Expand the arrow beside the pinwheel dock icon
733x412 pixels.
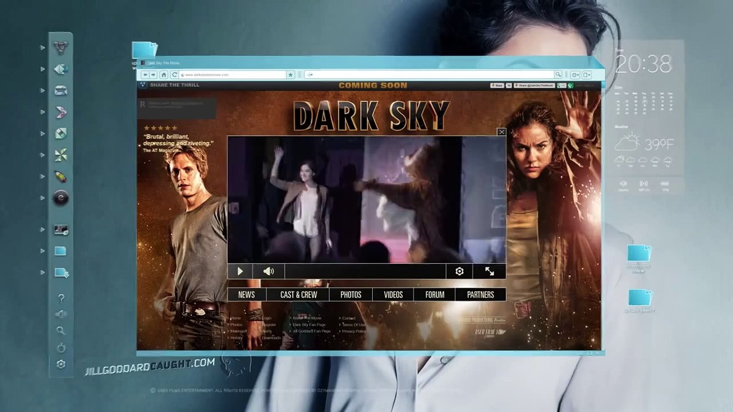point(42,155)
